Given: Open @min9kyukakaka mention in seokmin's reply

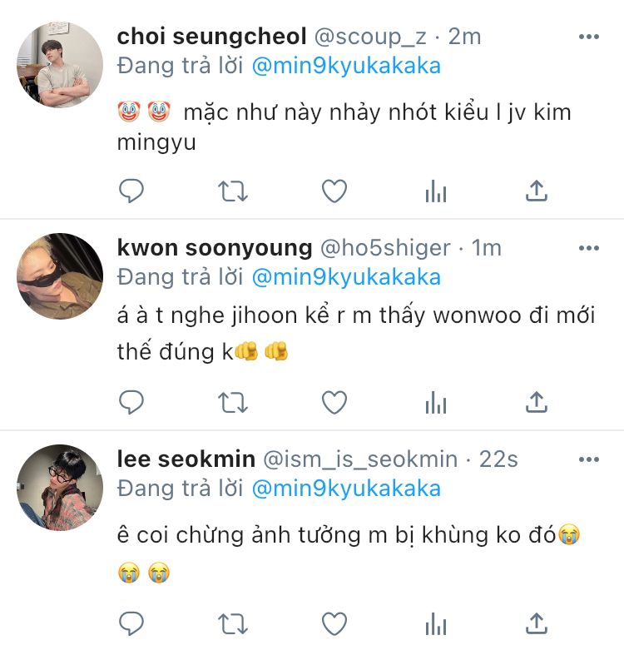Looking at the screenshot, I should (346, 489).
